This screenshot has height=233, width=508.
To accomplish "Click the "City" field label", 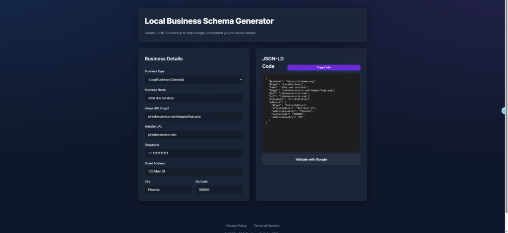I will [x=147, y=182].
